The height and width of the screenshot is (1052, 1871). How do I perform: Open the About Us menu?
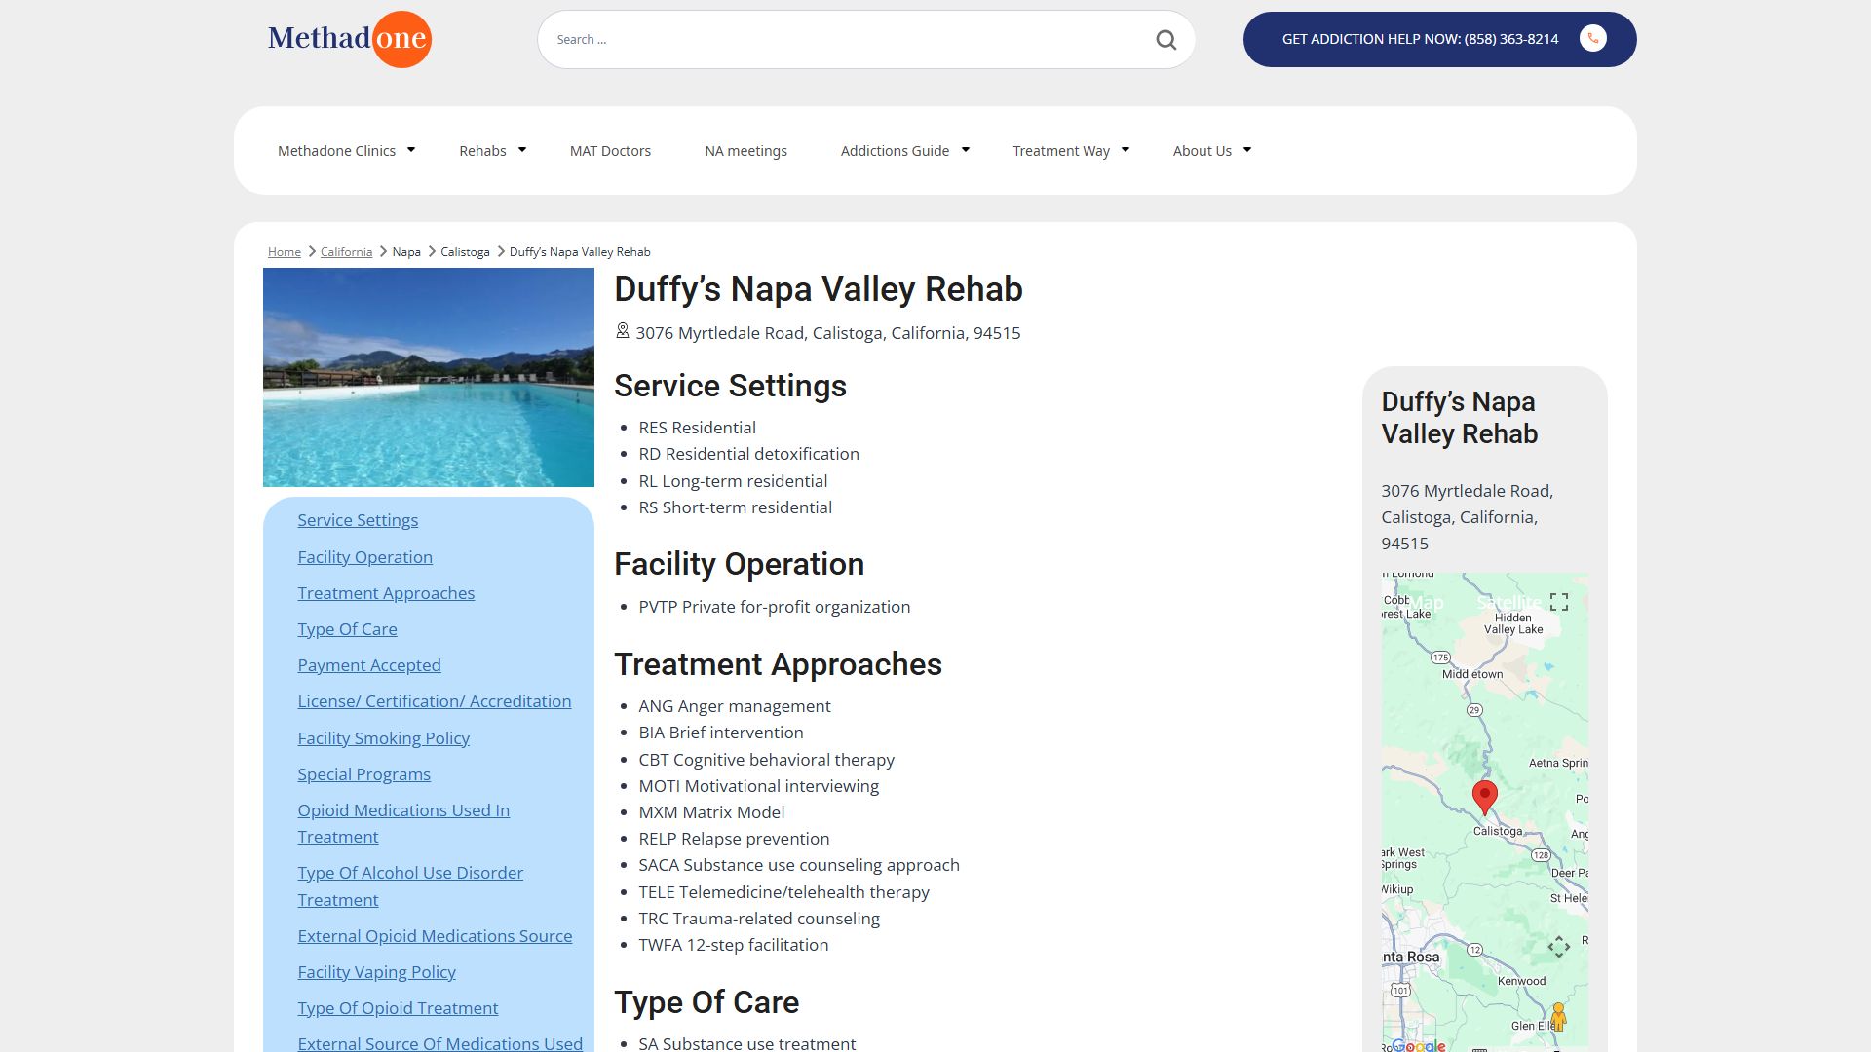pyautogui.click(x=1202, y=151)
